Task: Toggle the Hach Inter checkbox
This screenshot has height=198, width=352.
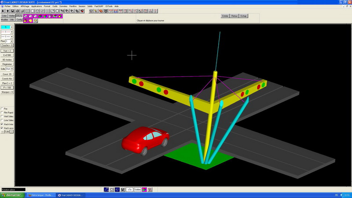Action: pyautogui.click(x=2, y=124)
